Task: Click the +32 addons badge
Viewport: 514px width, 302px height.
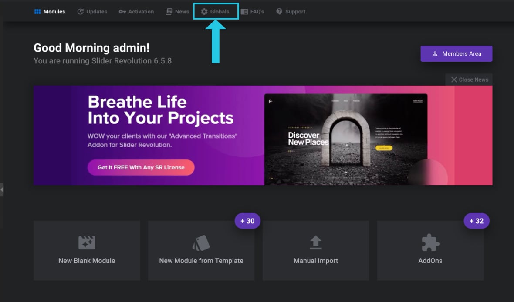Action: 476,221
